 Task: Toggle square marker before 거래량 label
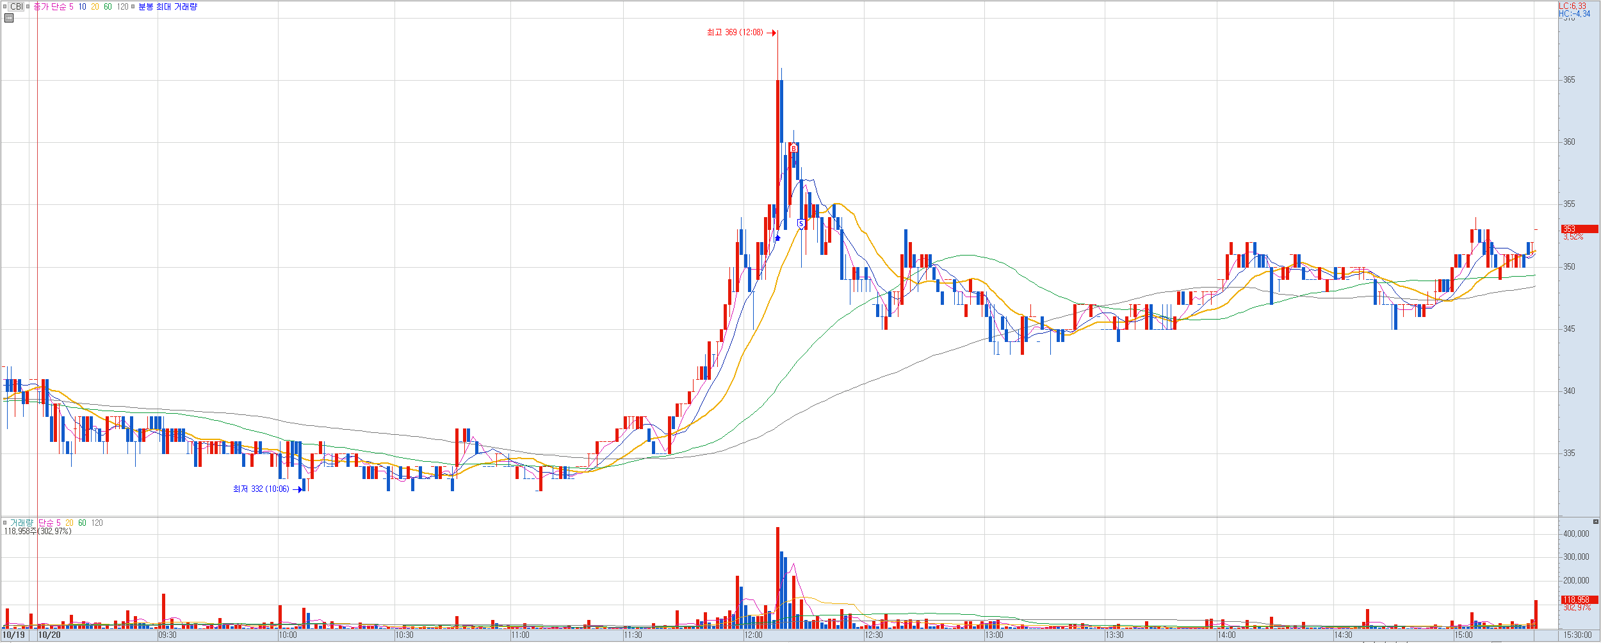pyautogui.click(x=5, y=523)
